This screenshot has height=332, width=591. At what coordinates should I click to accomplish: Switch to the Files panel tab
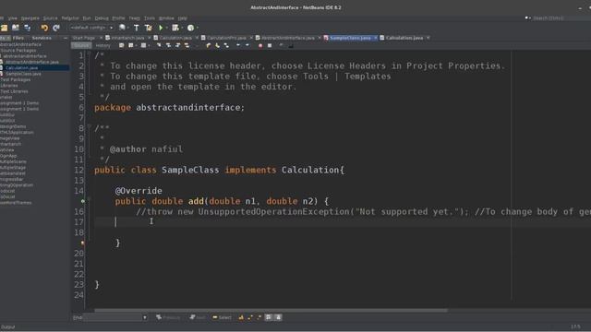[18, 38]
